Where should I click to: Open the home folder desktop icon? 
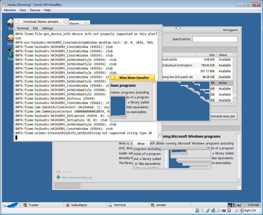(x=10, y=38)
